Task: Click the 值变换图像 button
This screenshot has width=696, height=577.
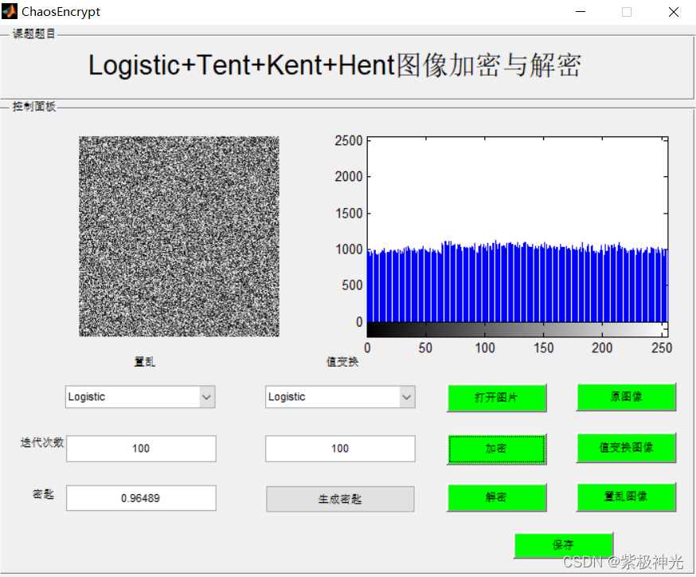Action: 626,447
